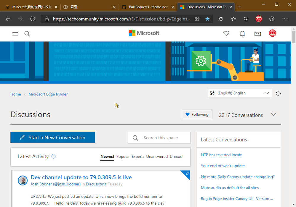Open No more Daily Canary update change log?
296x207 pixels.
(x=238, y=177)
